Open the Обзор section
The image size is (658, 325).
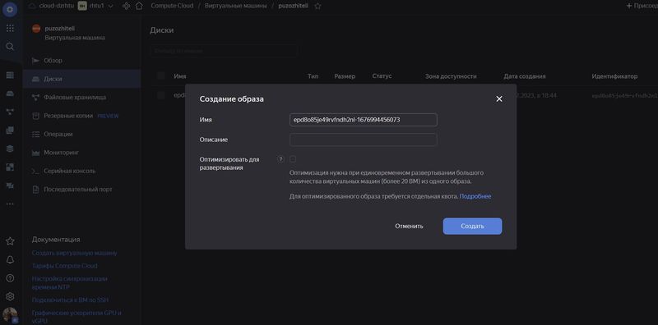[x=81, y=60]
